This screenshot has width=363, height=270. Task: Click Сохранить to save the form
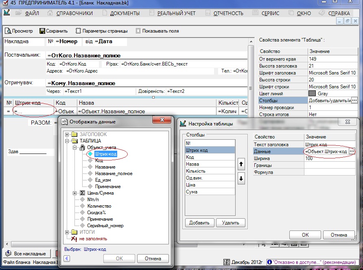click(x=54, y=31)
